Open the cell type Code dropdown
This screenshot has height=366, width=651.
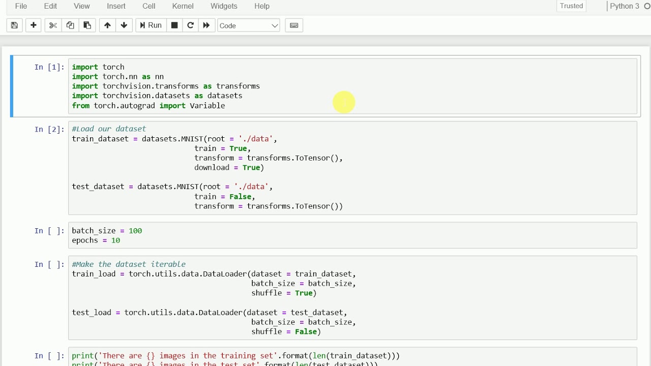click(x=249, y=25)
